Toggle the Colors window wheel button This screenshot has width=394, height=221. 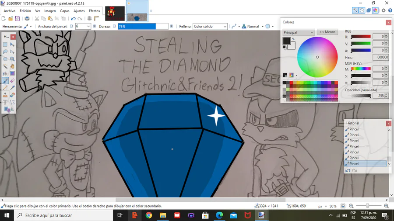pyautogui.click(x=376, y=10)
